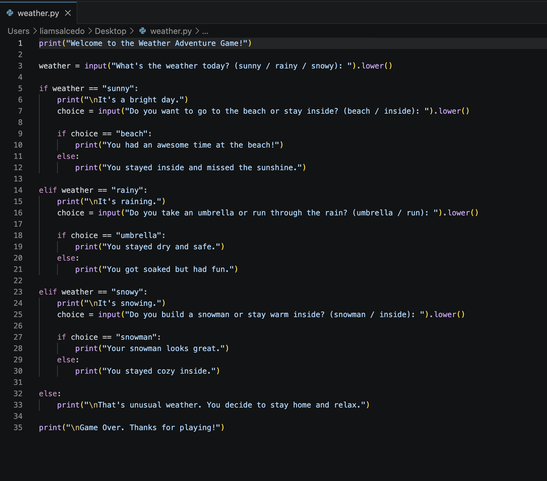This screenshot has height=481, width=547.
Task: Click line number 14 in the gutter
Action: (18, 190)
